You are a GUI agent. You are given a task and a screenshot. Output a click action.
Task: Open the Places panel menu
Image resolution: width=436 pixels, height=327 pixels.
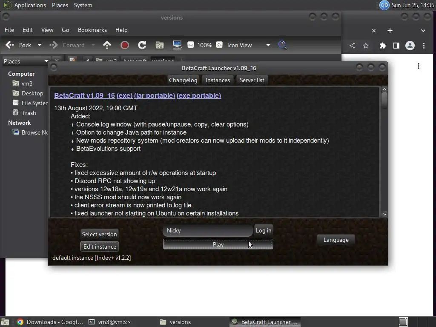point(60,5)
